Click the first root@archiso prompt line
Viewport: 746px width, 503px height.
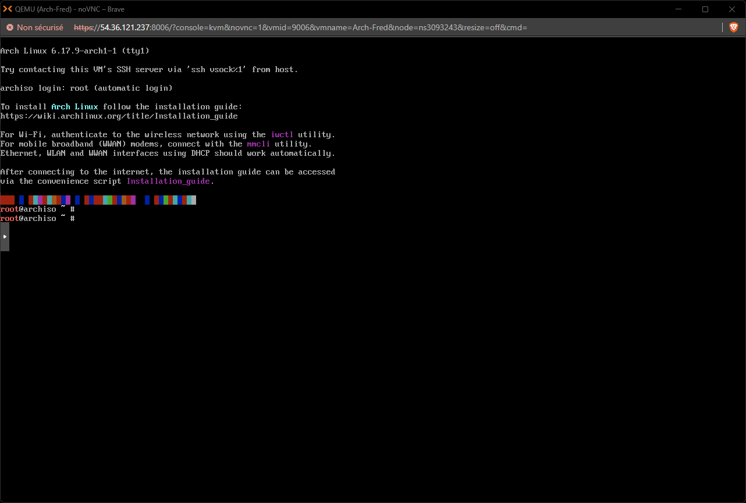pos(37,209)
